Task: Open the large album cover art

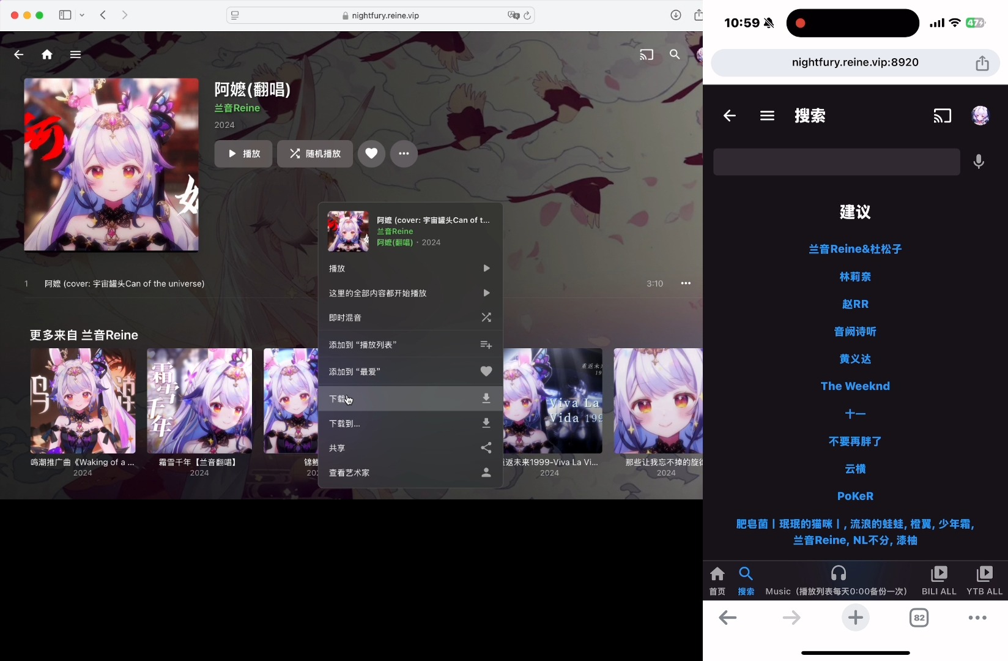Action: [111, 165]
